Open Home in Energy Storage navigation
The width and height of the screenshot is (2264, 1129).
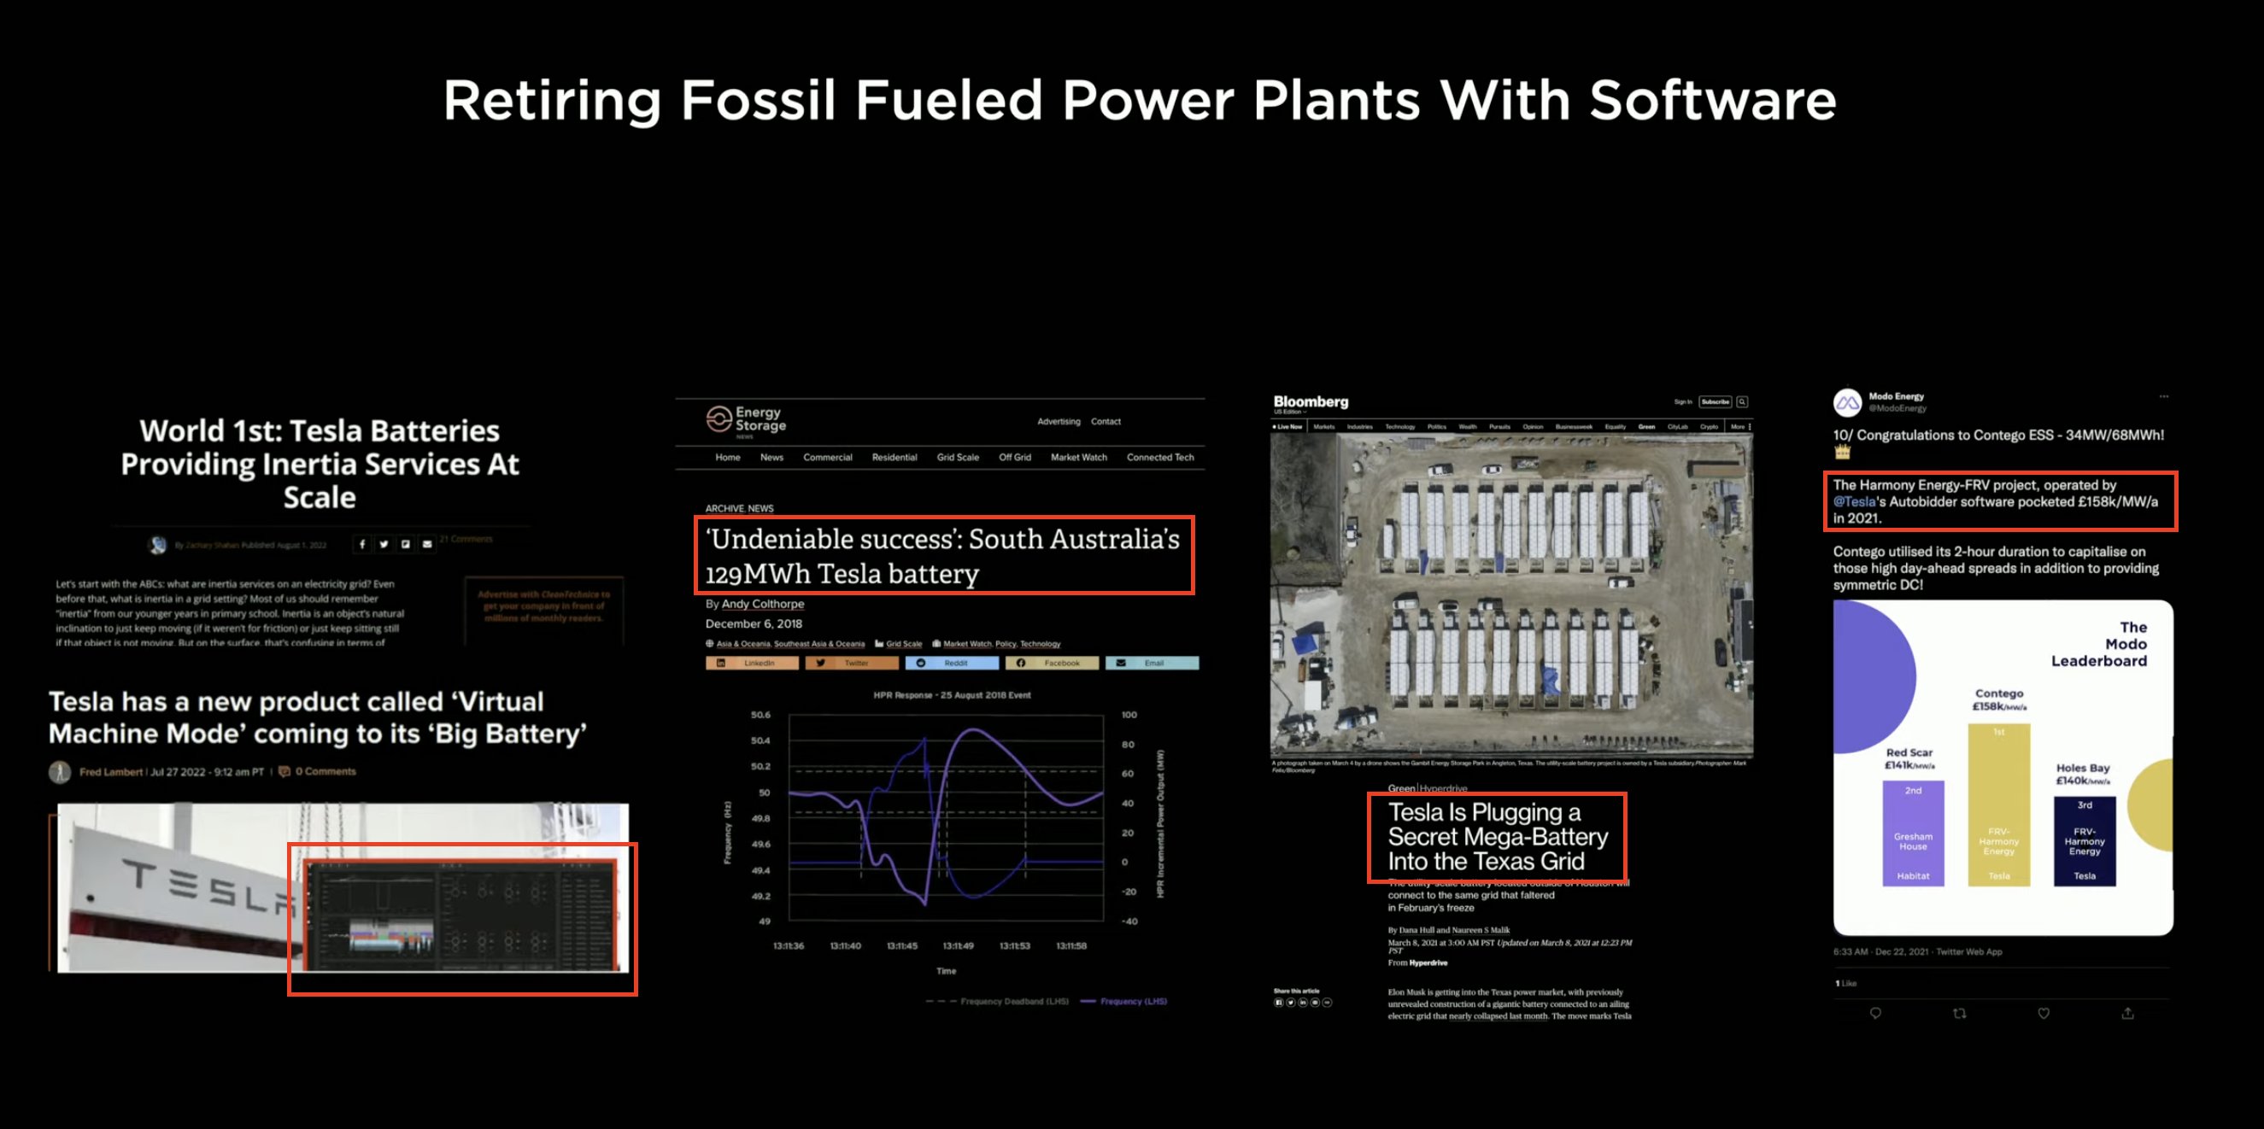point(728,458)
